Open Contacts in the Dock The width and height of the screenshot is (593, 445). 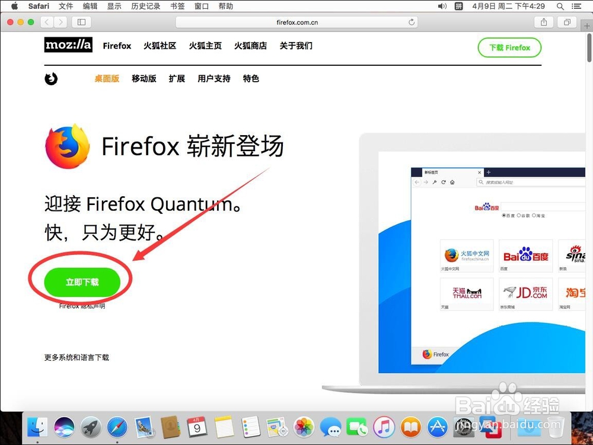pyautogui.click(x=171, y=427)
